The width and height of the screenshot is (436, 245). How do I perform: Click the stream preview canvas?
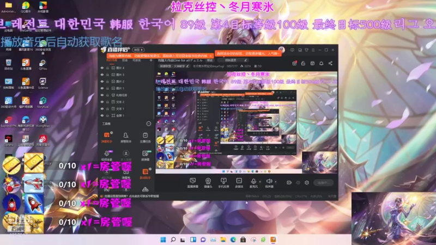tap(246, 122)
